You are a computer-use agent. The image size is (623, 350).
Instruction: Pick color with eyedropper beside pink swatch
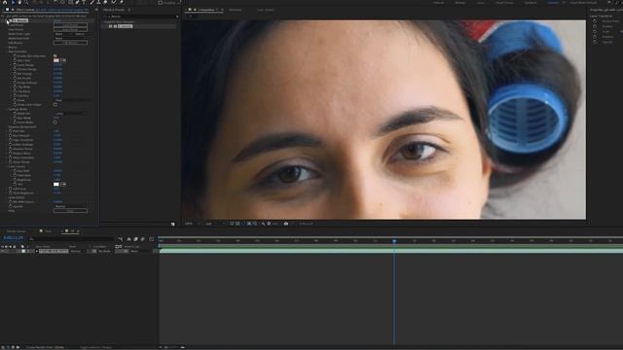[63, 60]
